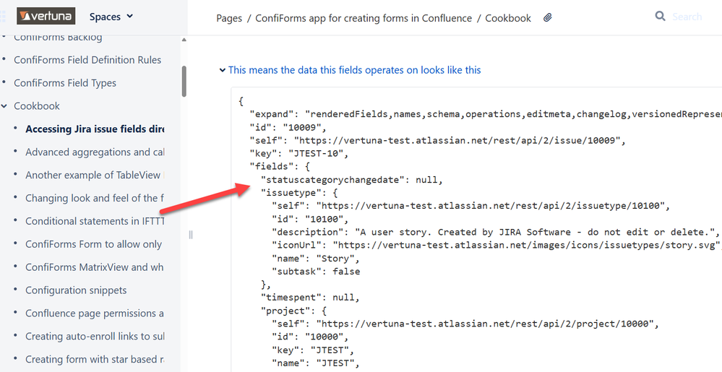Open the Cookbook breadcrumb link
This screenshot has width=722, height=372.
[x=508, y=18]
